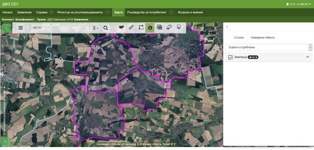
Task: Zoom to full Bulgaria map extent
Action: [x=121, y=28]
